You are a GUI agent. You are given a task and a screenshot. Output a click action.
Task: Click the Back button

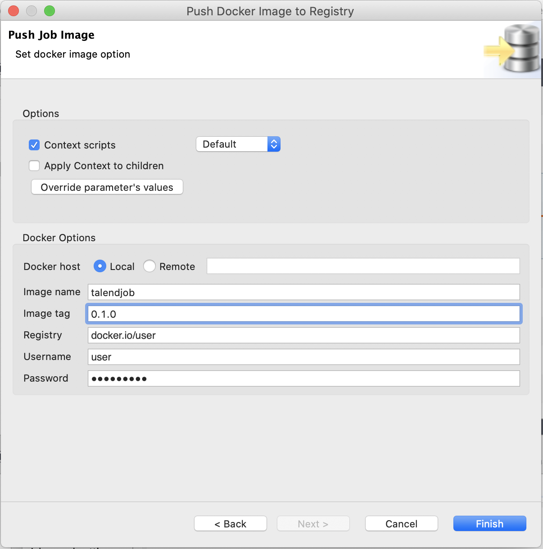point(230,523)
